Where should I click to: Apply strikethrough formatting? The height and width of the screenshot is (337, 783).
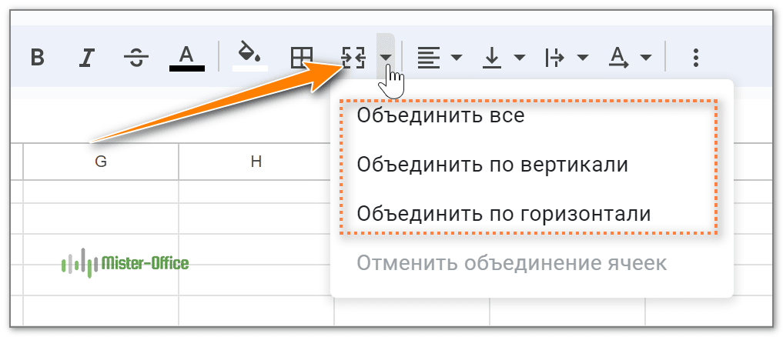(x=136, y=58)
